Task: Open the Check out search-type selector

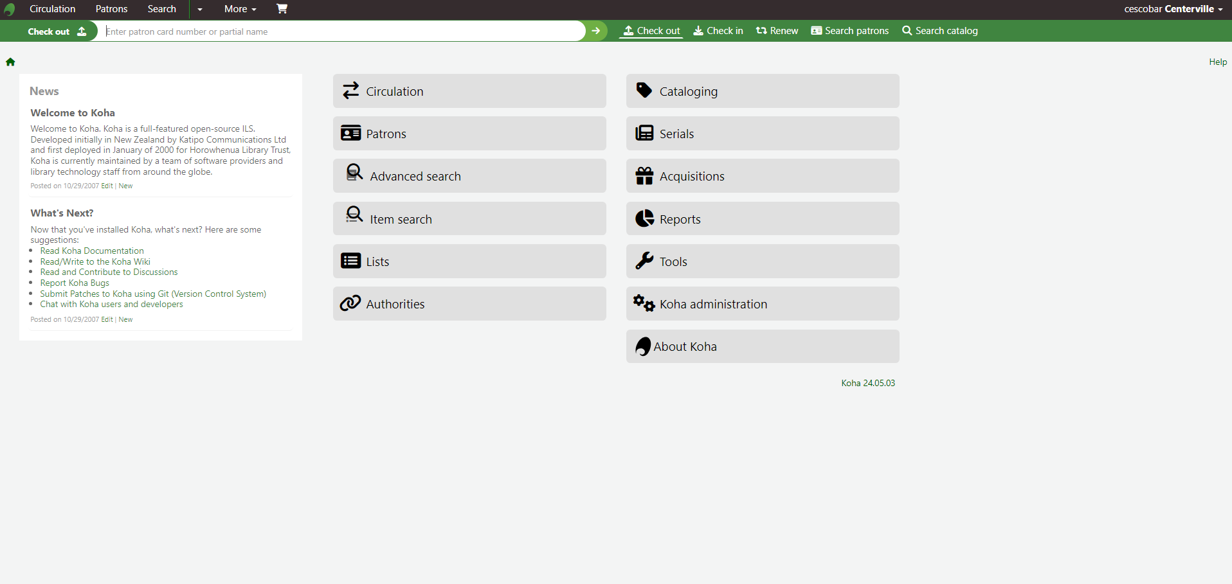Action: (57, 31)
